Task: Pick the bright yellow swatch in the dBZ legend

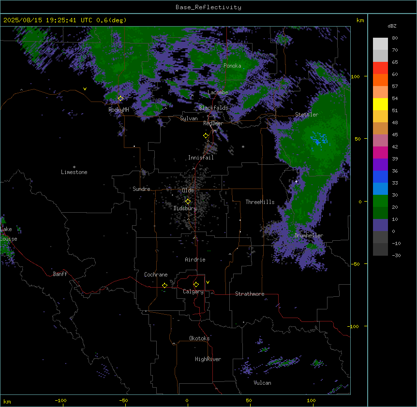Action: tap(380, 104)
